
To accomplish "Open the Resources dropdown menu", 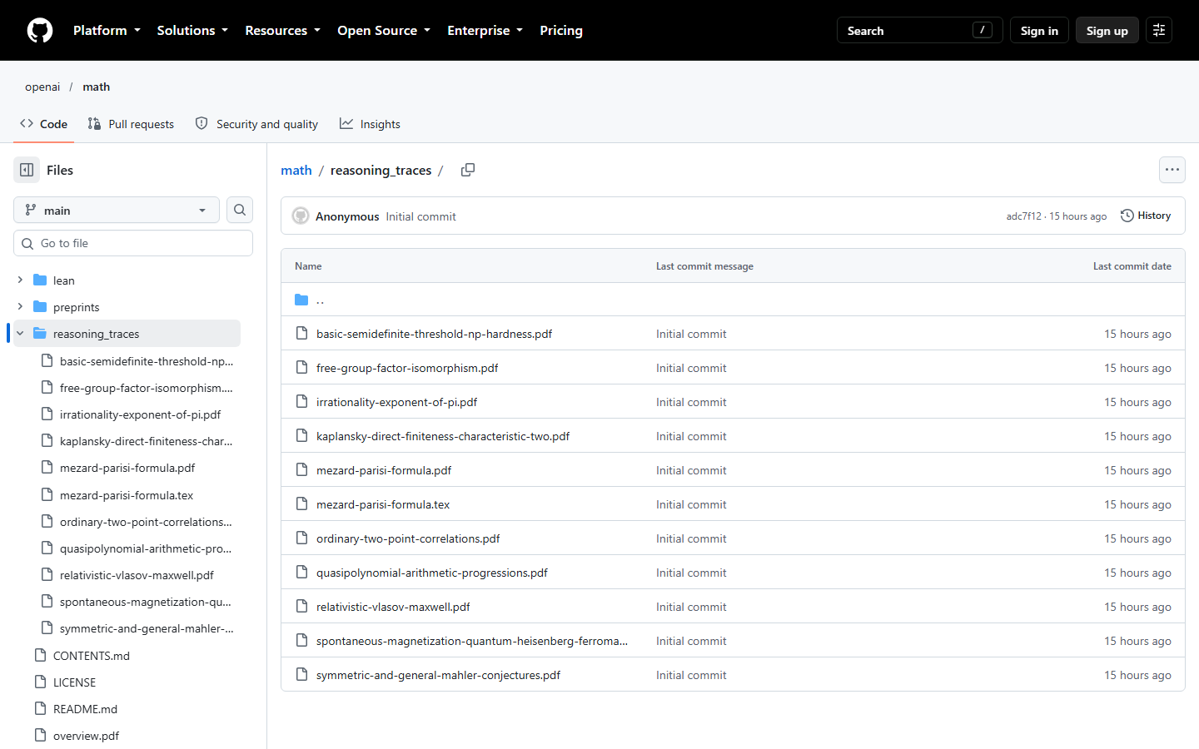I will (282, 30).
